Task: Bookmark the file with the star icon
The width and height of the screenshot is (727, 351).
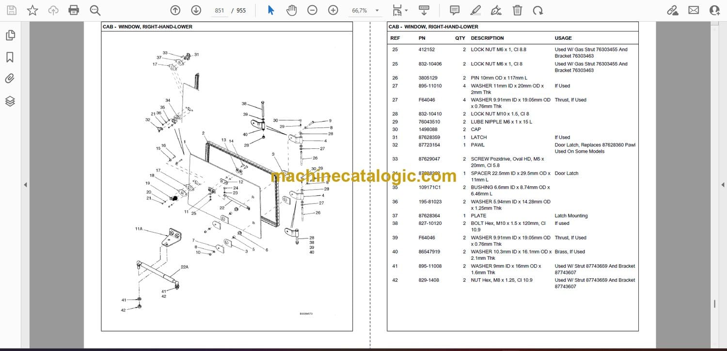Action: click(x=32, y=10)
